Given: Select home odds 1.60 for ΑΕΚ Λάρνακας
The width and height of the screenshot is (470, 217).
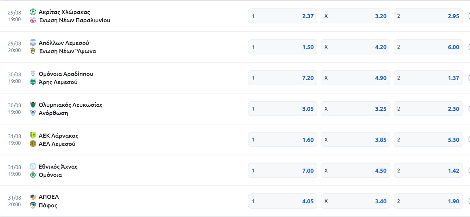Looking at the screenshot, I should pos(282,140).
